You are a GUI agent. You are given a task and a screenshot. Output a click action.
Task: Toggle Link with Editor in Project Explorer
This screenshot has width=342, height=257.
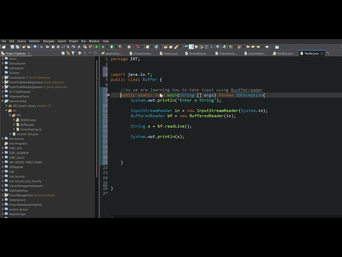(x=68, y=53)
